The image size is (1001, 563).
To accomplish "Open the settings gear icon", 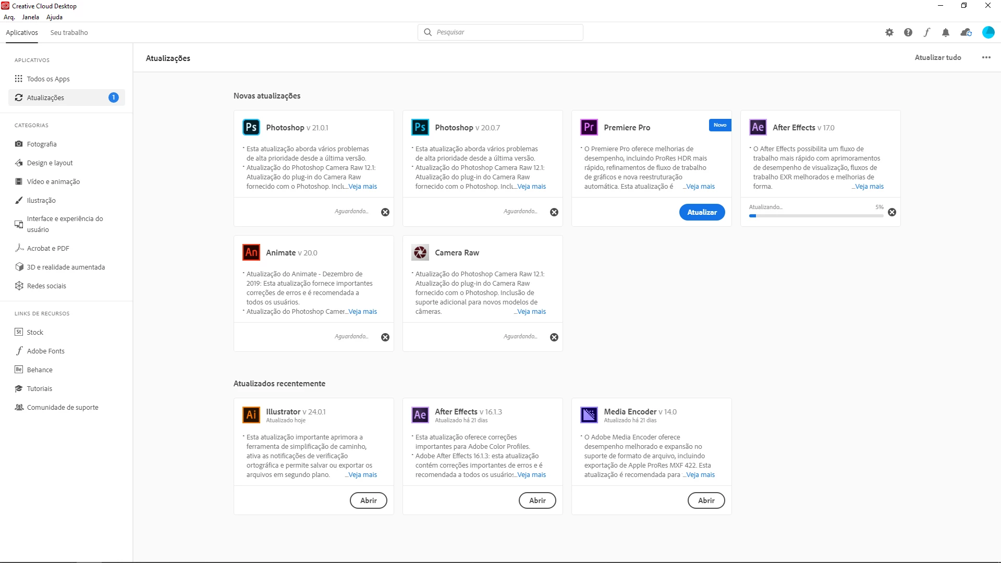I will (889, 32).
